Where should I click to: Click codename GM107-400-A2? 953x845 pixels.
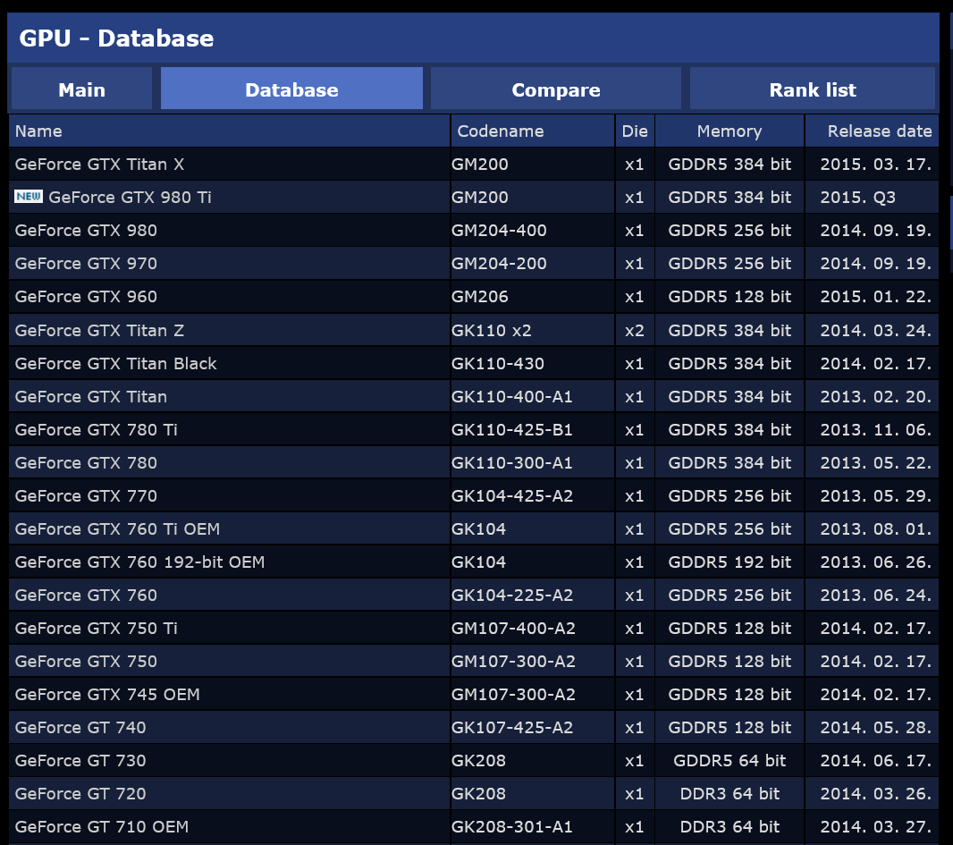pos(513,629)
